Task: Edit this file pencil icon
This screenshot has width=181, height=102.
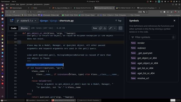Action: [110, 28]
